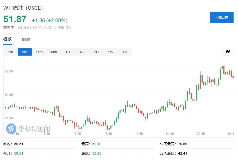Open the 概览 tab
The image size is (238, 166).
(7, 39)
